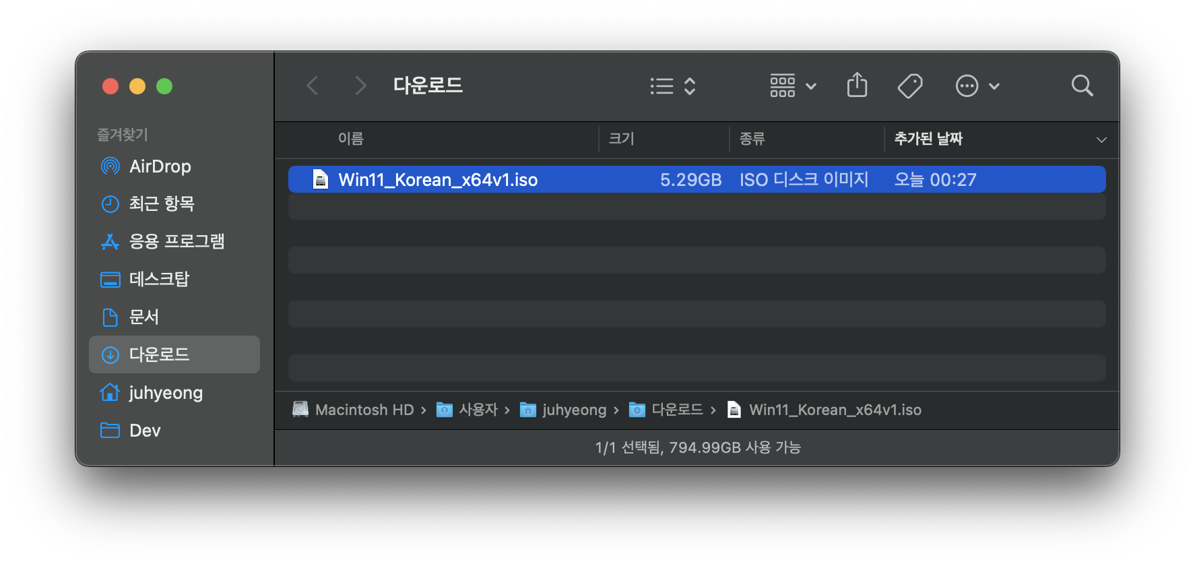Sort by the 종류 column header

point(752,139)
